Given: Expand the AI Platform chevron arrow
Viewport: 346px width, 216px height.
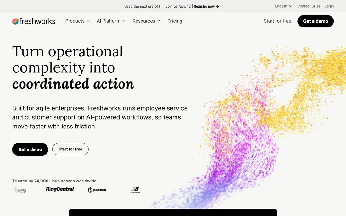Looking at the screenshot, I should point(124,21).
